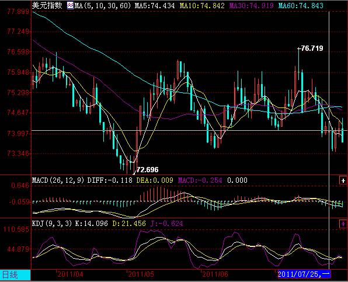This screenshot has height=282, width=348.
Task: Click the 72.696 low price marker
Action: pos(147,170)
